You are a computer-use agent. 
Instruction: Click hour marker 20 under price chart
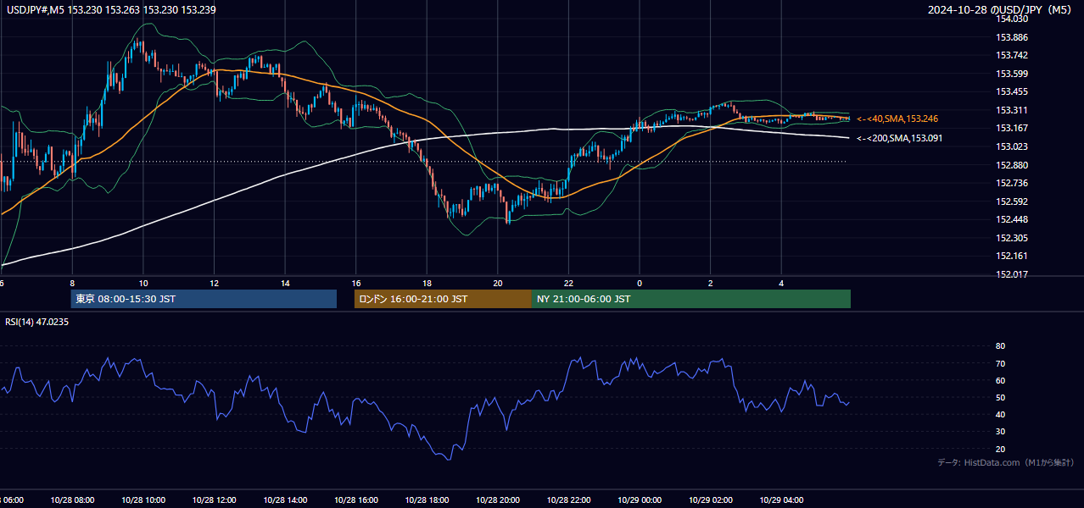coord(498,284)
